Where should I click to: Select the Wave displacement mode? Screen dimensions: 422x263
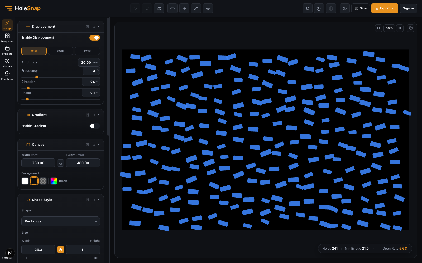(x=34, y=51)
